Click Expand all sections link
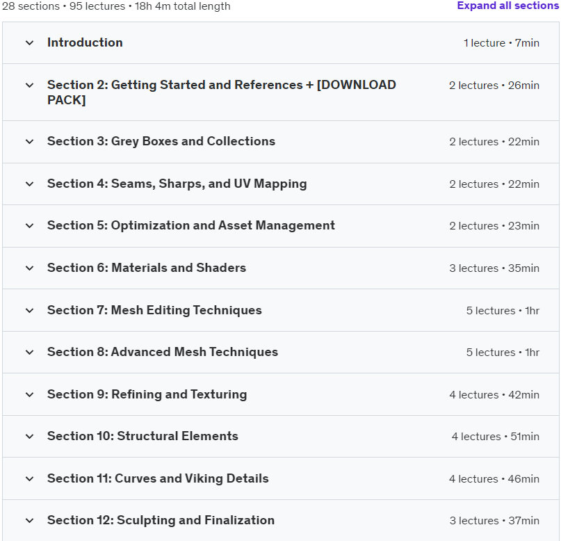Image resolution: width=561 pixels, height=541 pixels. 507,6
